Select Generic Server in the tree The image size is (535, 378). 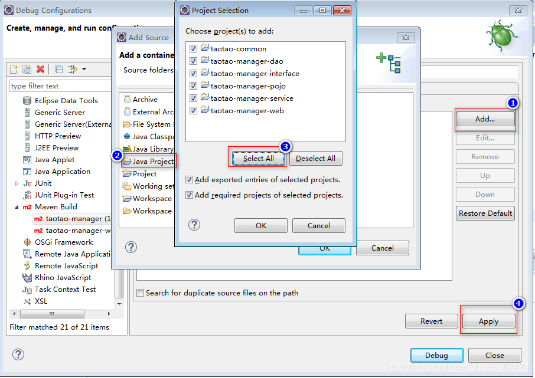tap(60, 113)
